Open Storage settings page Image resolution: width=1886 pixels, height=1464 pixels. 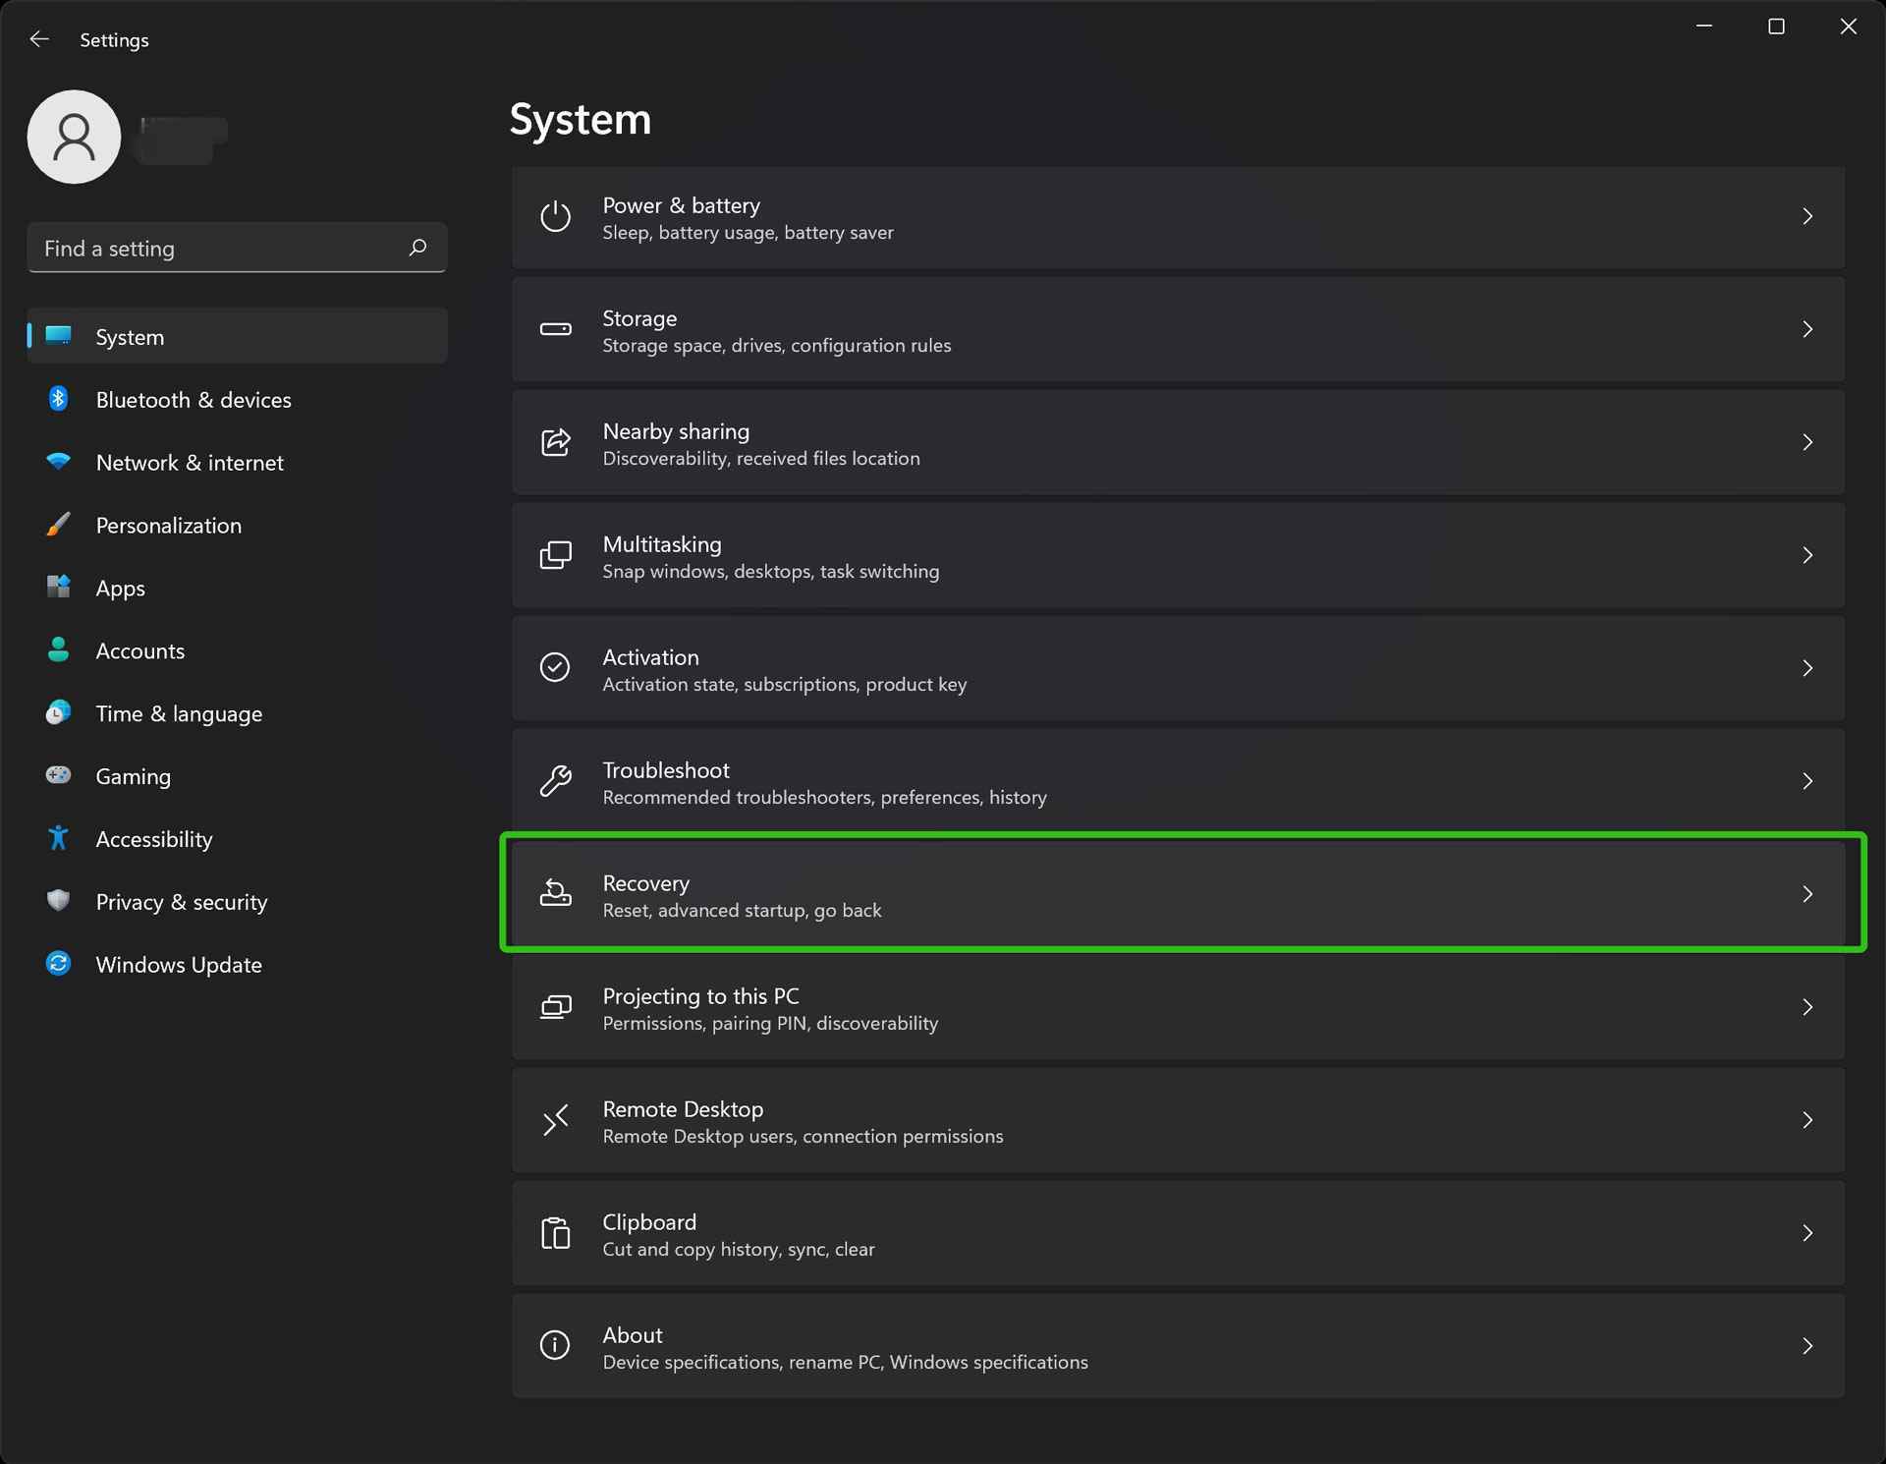[x=1177, y=329]
